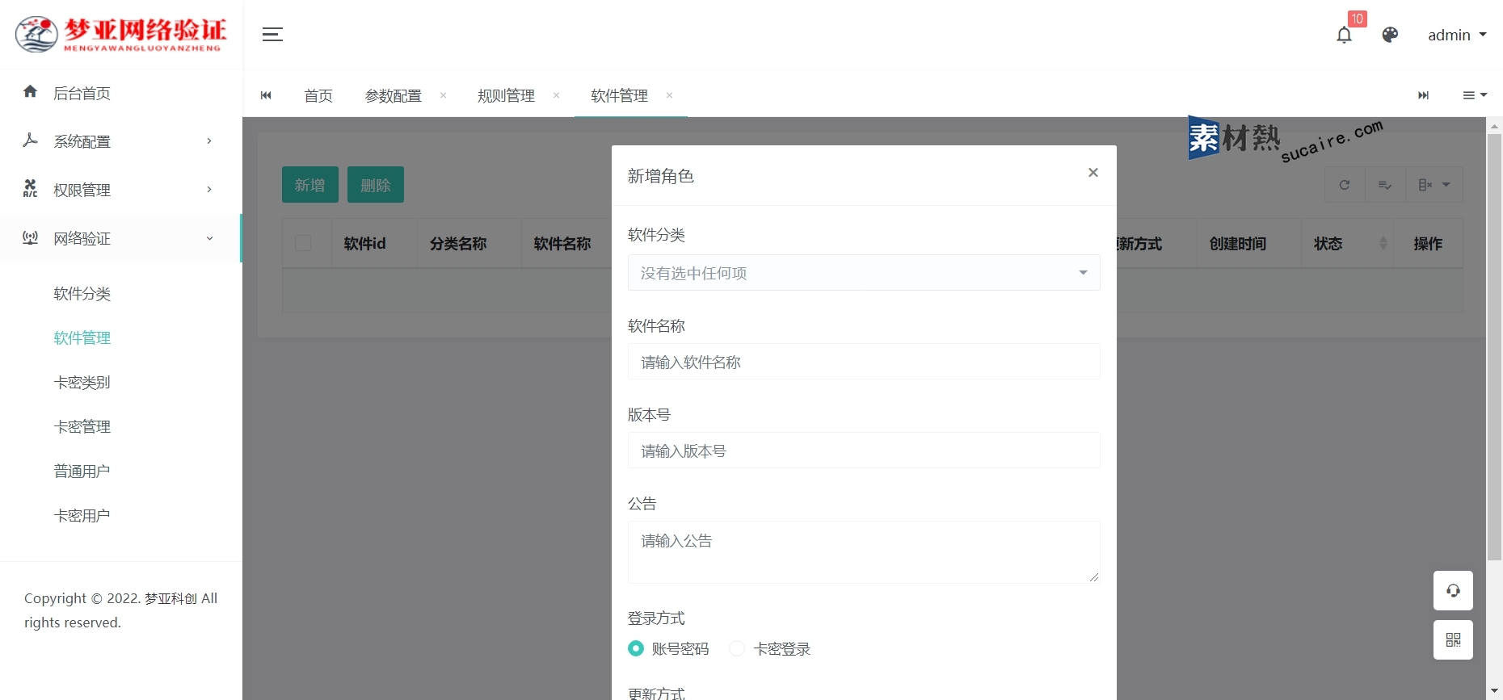Viewport: 1503px width, 700px height.
Task: Switch to the 参数配置 tab
Action: [x=393, y=95]
